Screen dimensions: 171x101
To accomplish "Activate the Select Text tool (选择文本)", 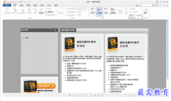I will [15, 11].
